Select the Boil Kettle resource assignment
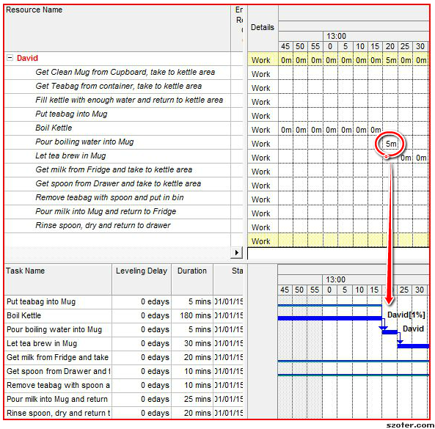This screenshot has height=429, width=435. (x=54, y=128)
